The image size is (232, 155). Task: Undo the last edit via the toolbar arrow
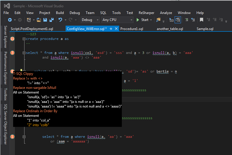tap(60, 20)
